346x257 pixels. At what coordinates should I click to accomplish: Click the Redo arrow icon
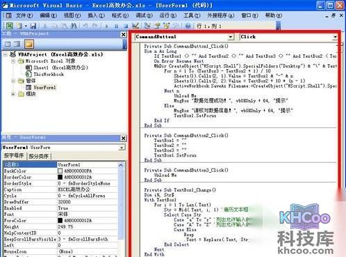pos(95,26)
